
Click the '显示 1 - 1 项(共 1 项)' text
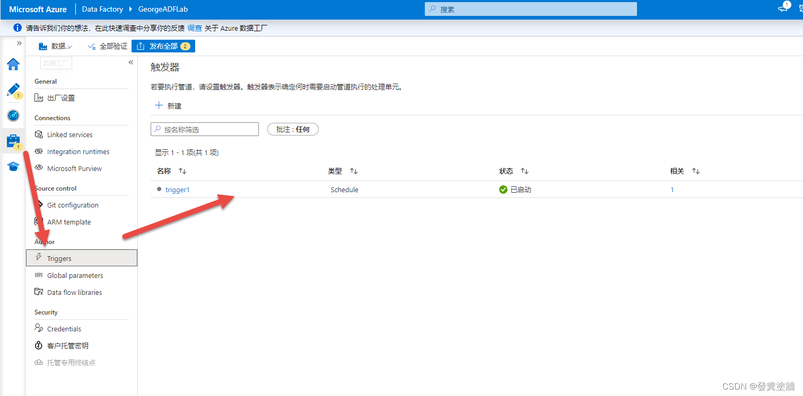pos(187,152)
